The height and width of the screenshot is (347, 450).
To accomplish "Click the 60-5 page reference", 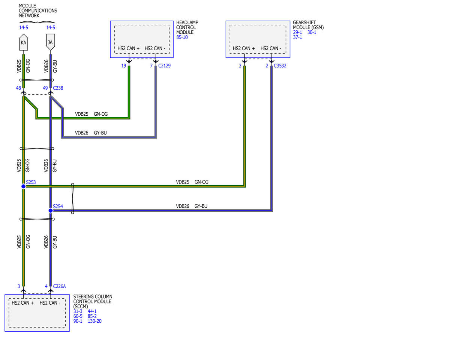I will pyautogui.click(x=78, y=316).
